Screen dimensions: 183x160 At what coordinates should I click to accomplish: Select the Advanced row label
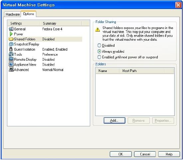[21, 70]
